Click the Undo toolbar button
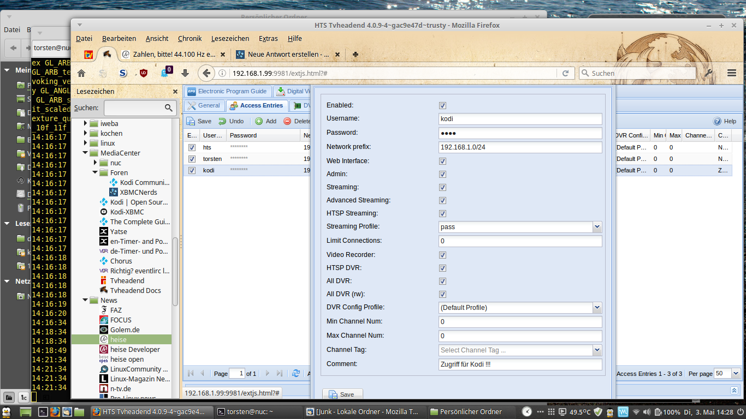 click(x=231, y=121)
